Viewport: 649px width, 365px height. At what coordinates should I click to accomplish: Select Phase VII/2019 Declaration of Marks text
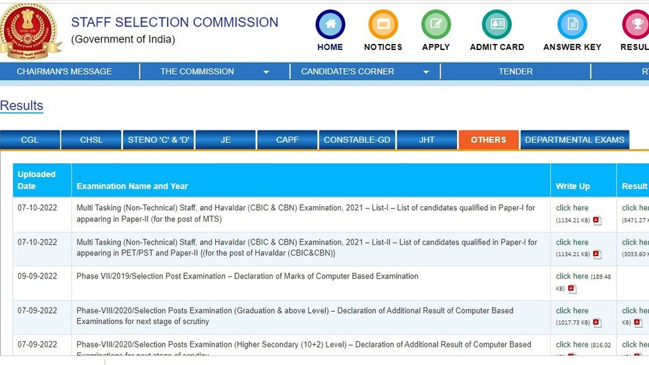coord(247,276)
